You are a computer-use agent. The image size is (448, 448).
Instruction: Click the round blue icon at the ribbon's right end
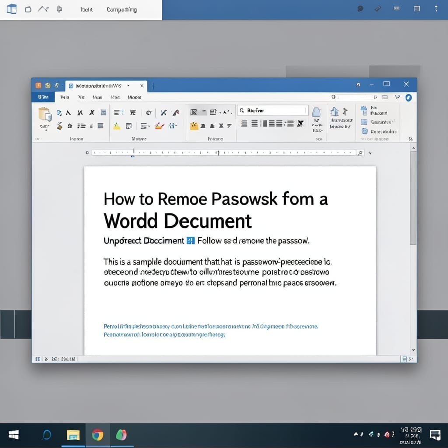[409, 98]
